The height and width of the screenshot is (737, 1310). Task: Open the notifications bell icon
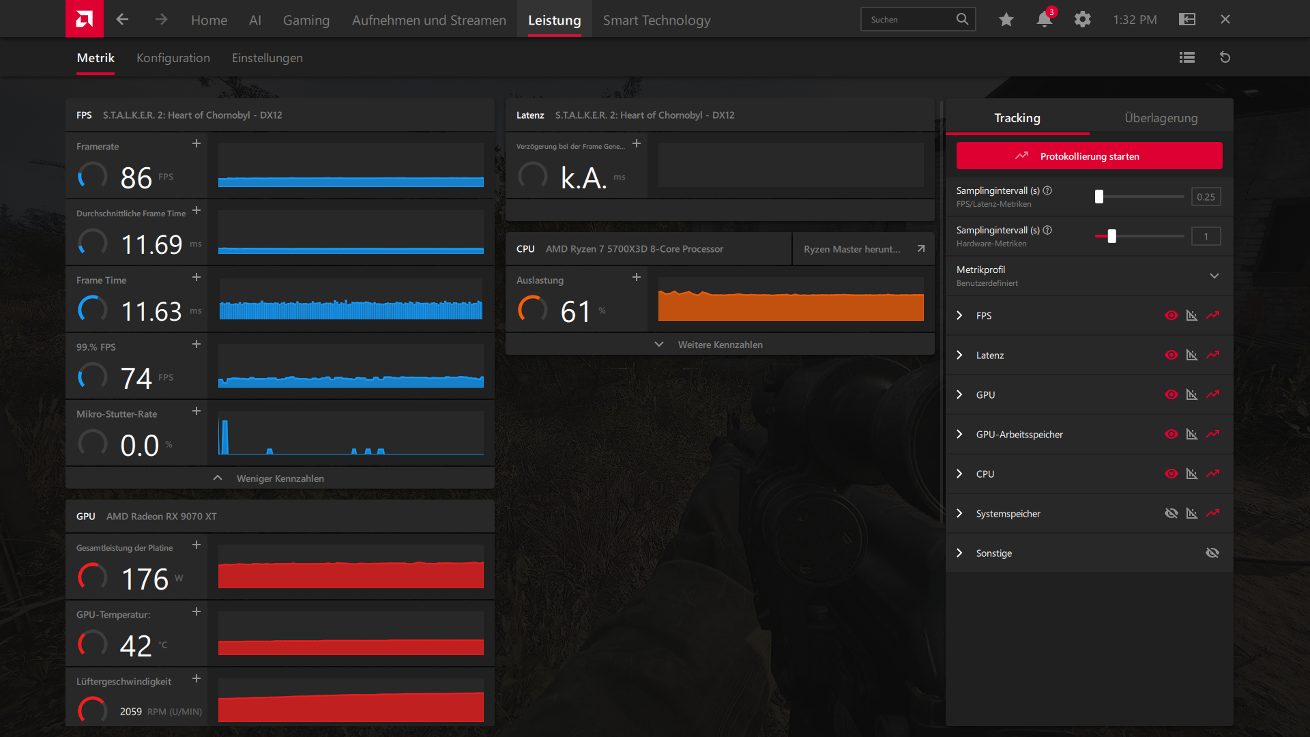tap(1044, 19)
